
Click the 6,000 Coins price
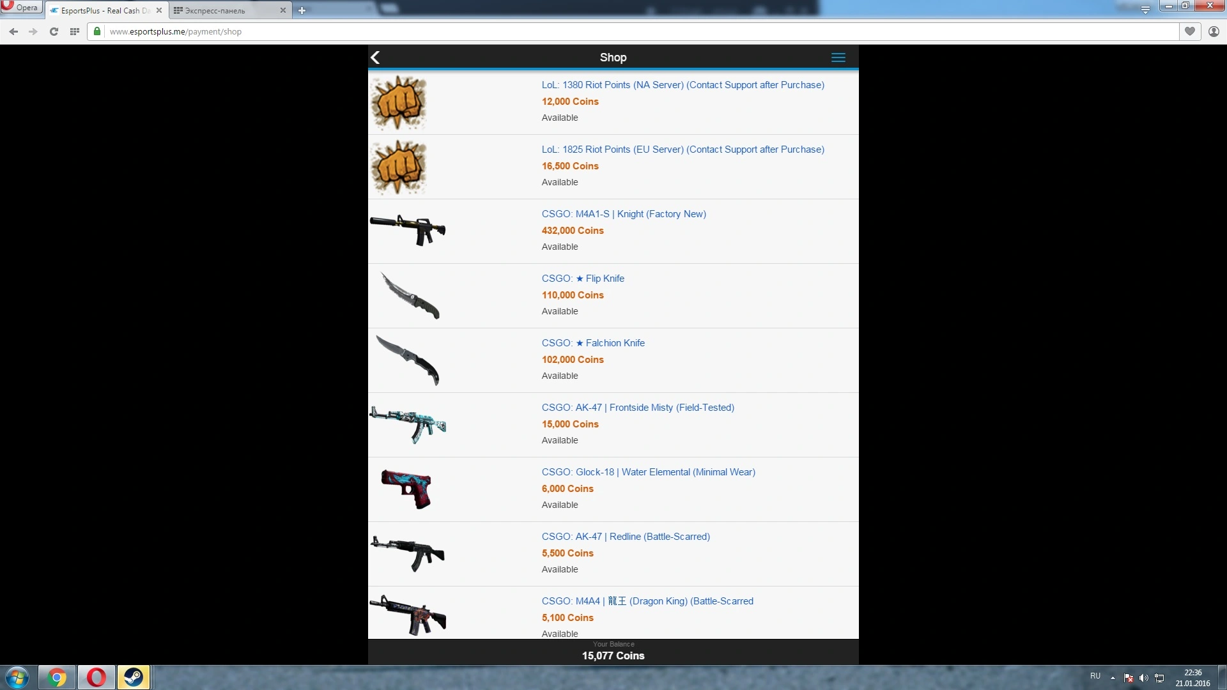(567, 489)
